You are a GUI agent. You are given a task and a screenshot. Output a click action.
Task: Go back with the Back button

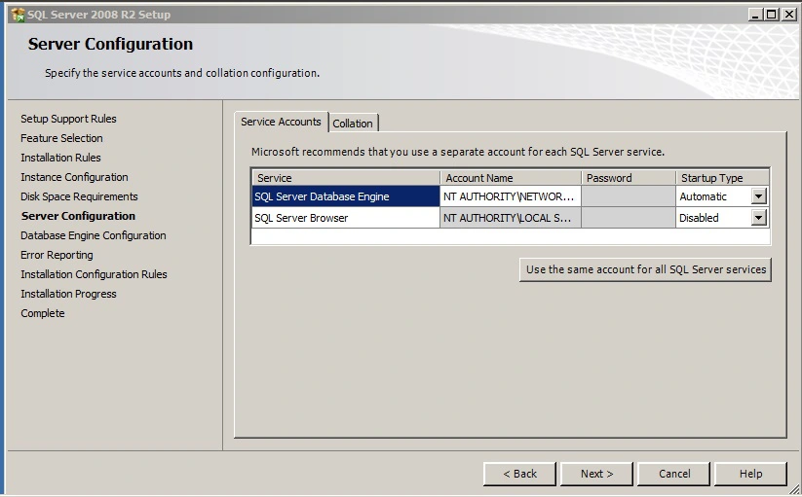519,474
